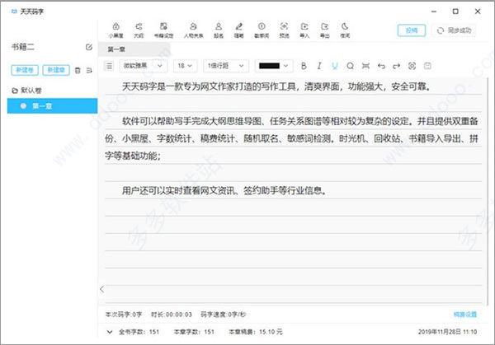Image resolution: width=495 pixels, height=345 pixels.
Task: Click the date 2019年11月28日 11:10
Action: tap(448, 332)
